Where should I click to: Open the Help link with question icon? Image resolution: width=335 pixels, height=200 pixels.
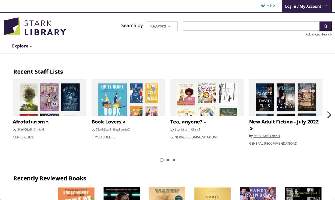pos(268,6)
